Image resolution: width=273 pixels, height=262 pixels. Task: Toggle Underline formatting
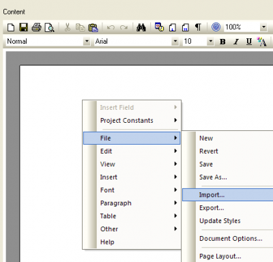[249, 42]
